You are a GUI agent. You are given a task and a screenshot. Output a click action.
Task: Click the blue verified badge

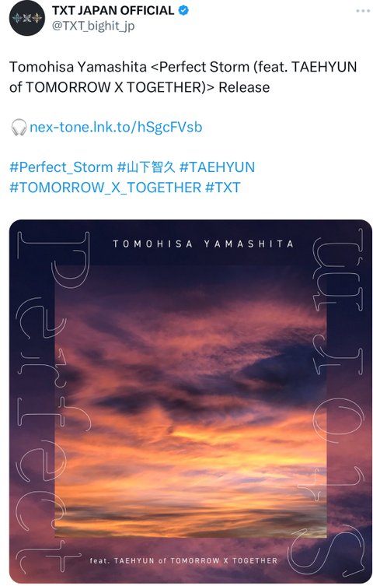(183, 10)
